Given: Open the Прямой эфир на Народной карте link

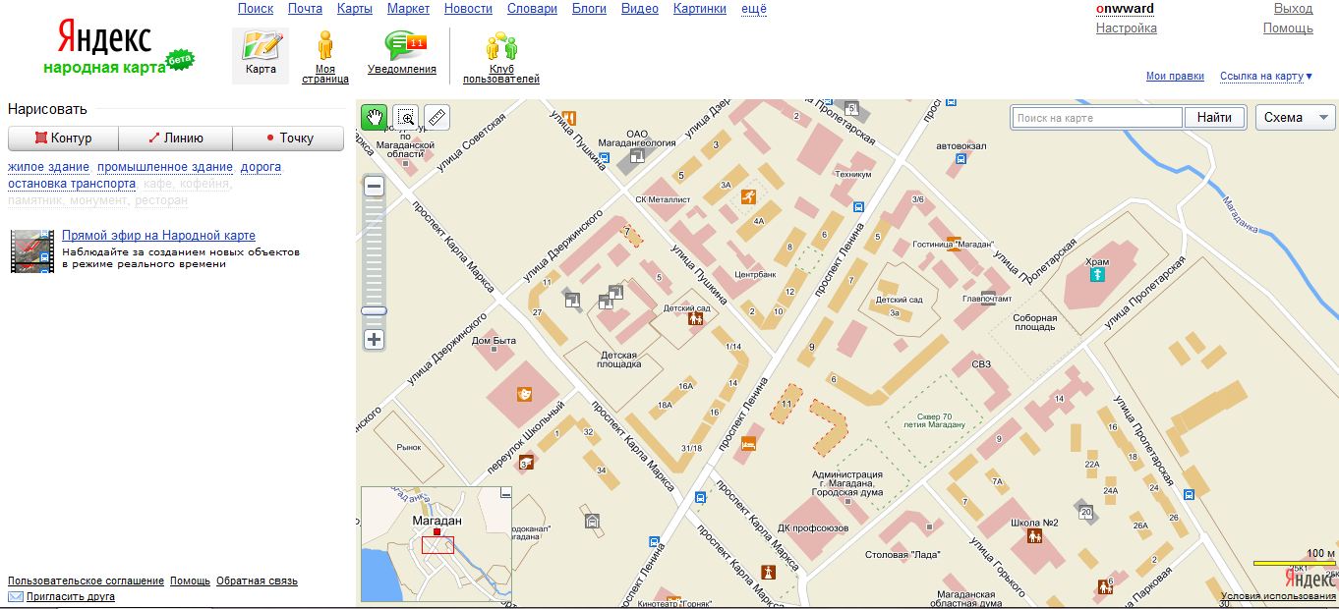Looking at the screenshot, I should point(158,236).
